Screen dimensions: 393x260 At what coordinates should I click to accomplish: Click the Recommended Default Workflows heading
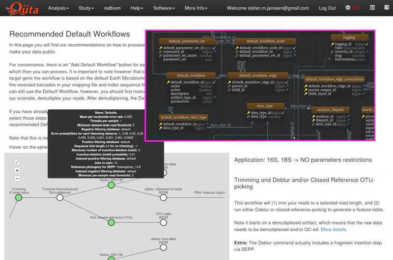tap(70, 34)
